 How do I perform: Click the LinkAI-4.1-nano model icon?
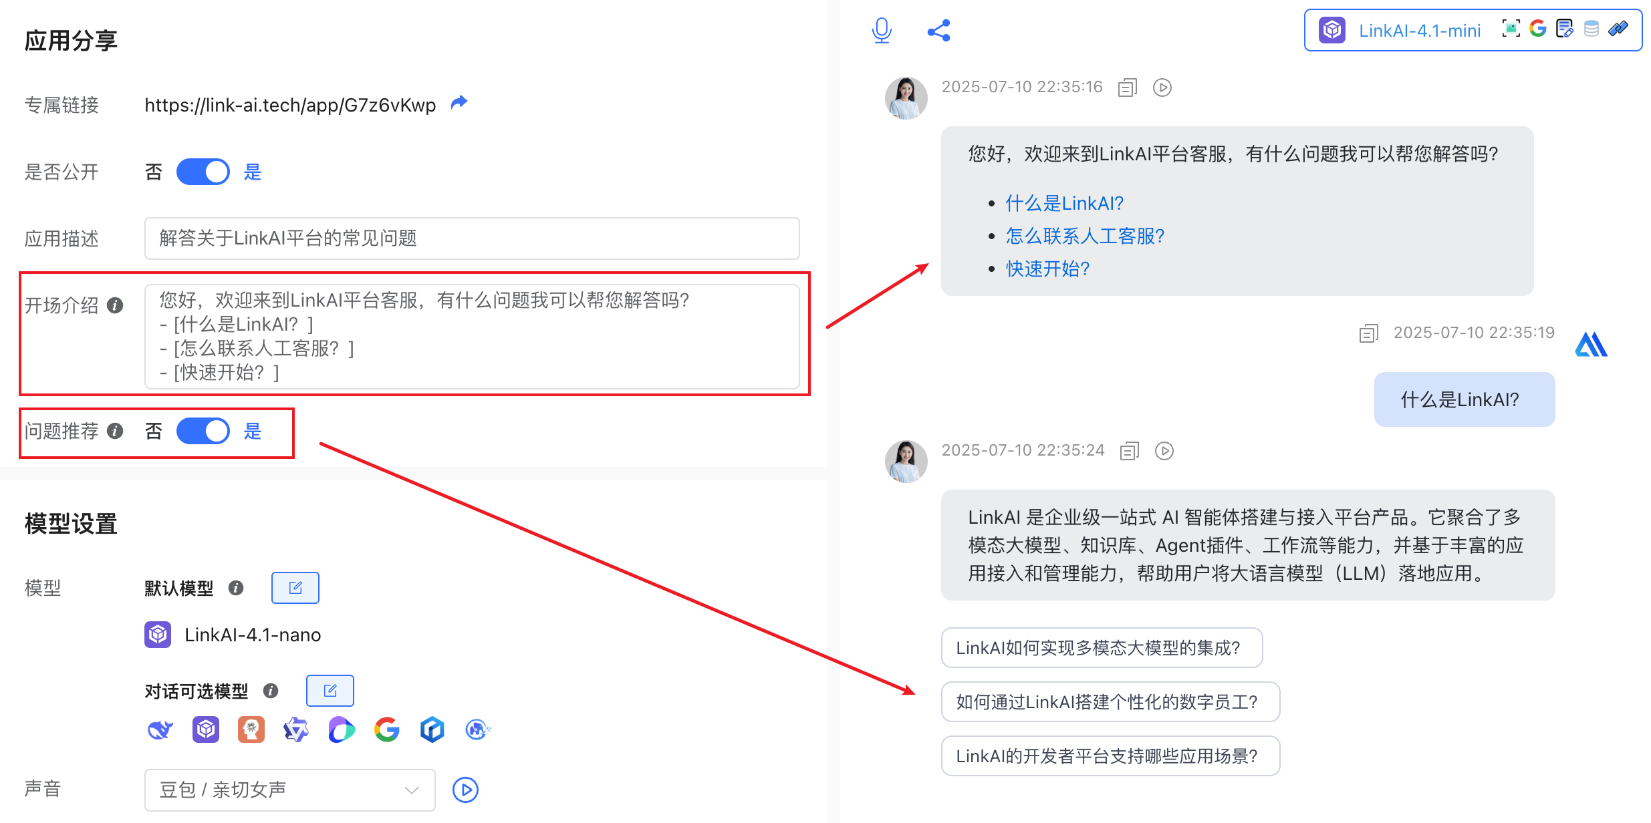click(x=158, y=635)
